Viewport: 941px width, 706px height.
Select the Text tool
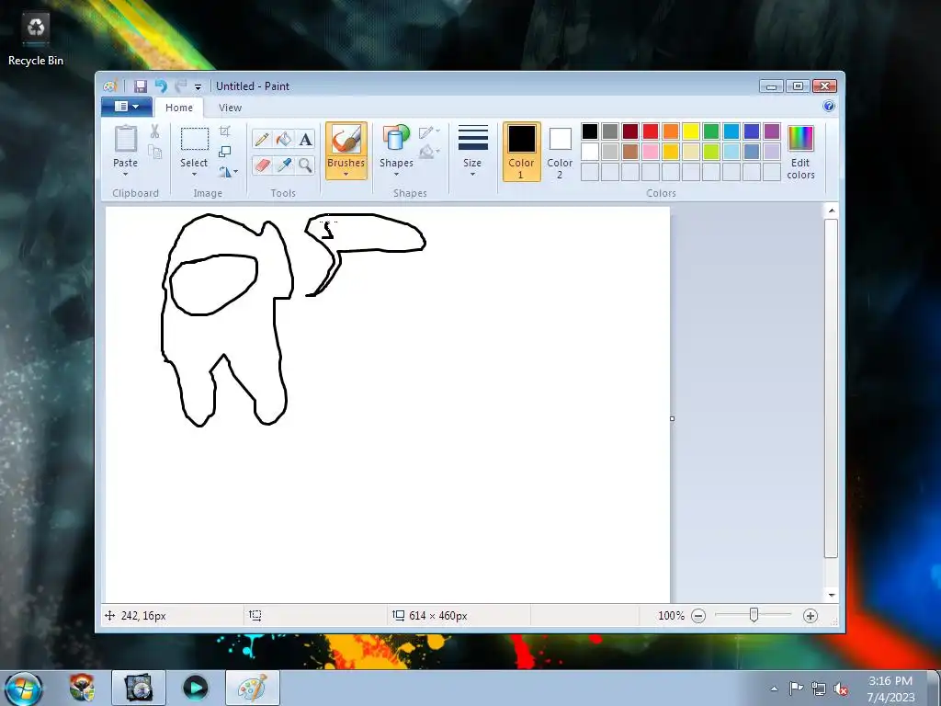tap(305, 140)
